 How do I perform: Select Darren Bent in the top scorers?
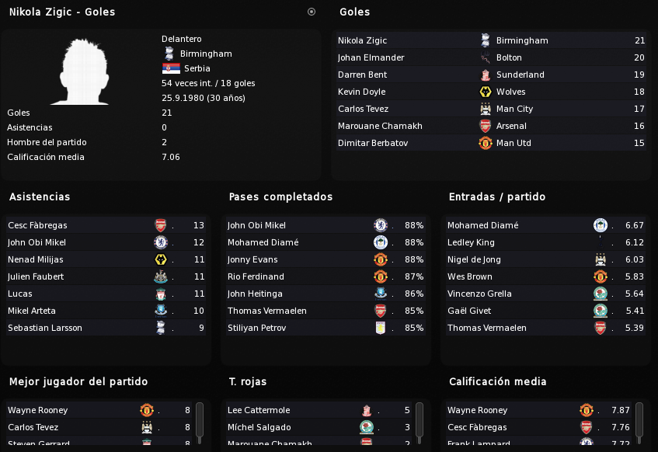coord(491,75)
